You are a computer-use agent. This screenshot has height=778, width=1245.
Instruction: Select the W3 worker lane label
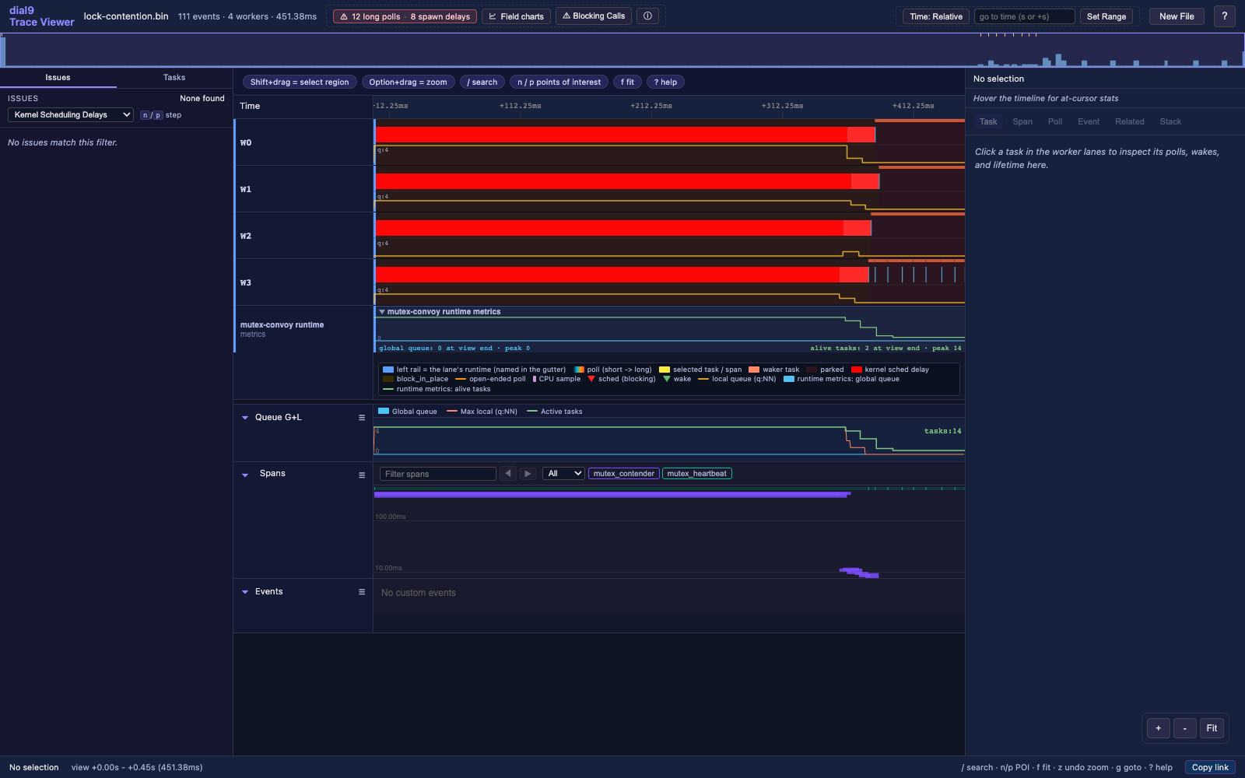246,283
